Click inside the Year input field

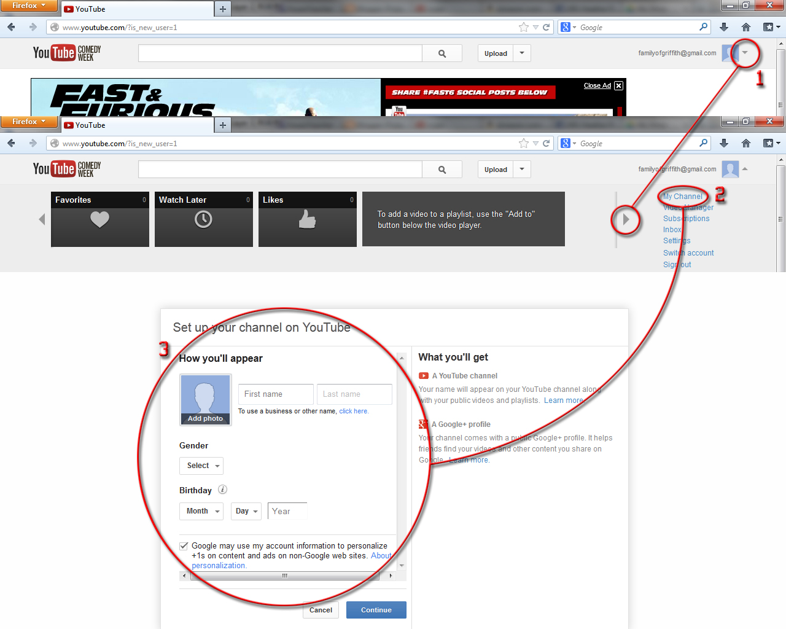[287, 510]
